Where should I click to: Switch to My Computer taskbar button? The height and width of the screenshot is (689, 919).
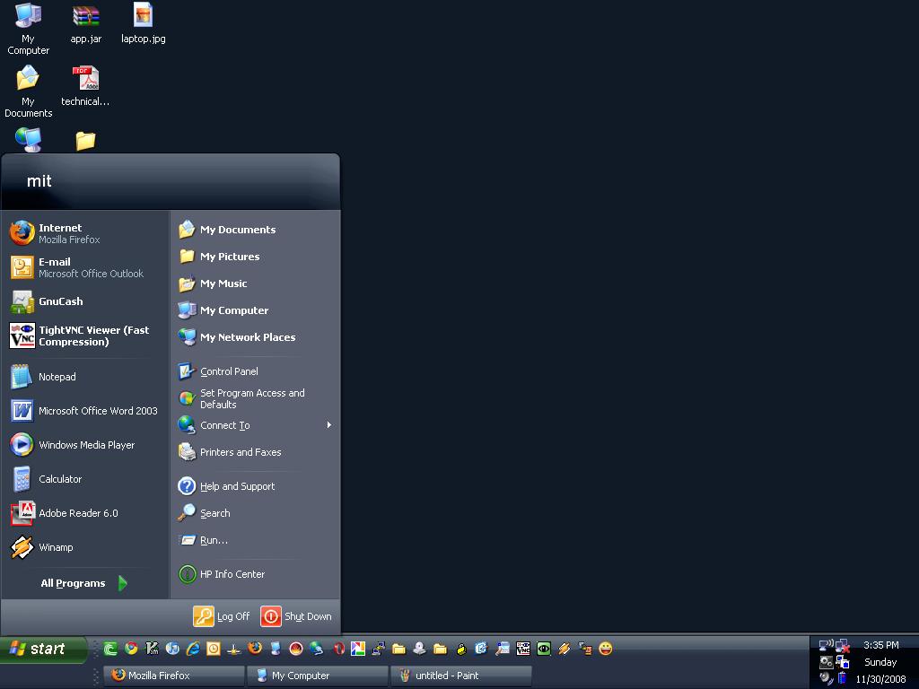pos(317,676)
